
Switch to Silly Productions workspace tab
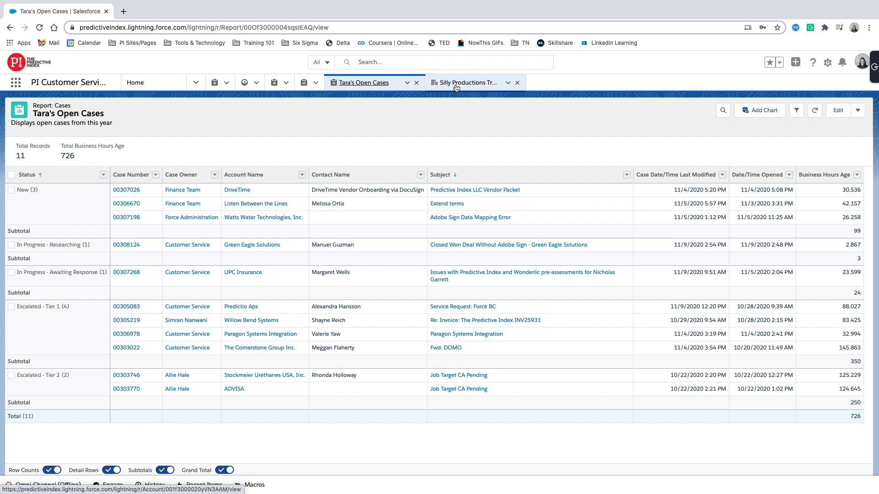(x=468, y=83)
